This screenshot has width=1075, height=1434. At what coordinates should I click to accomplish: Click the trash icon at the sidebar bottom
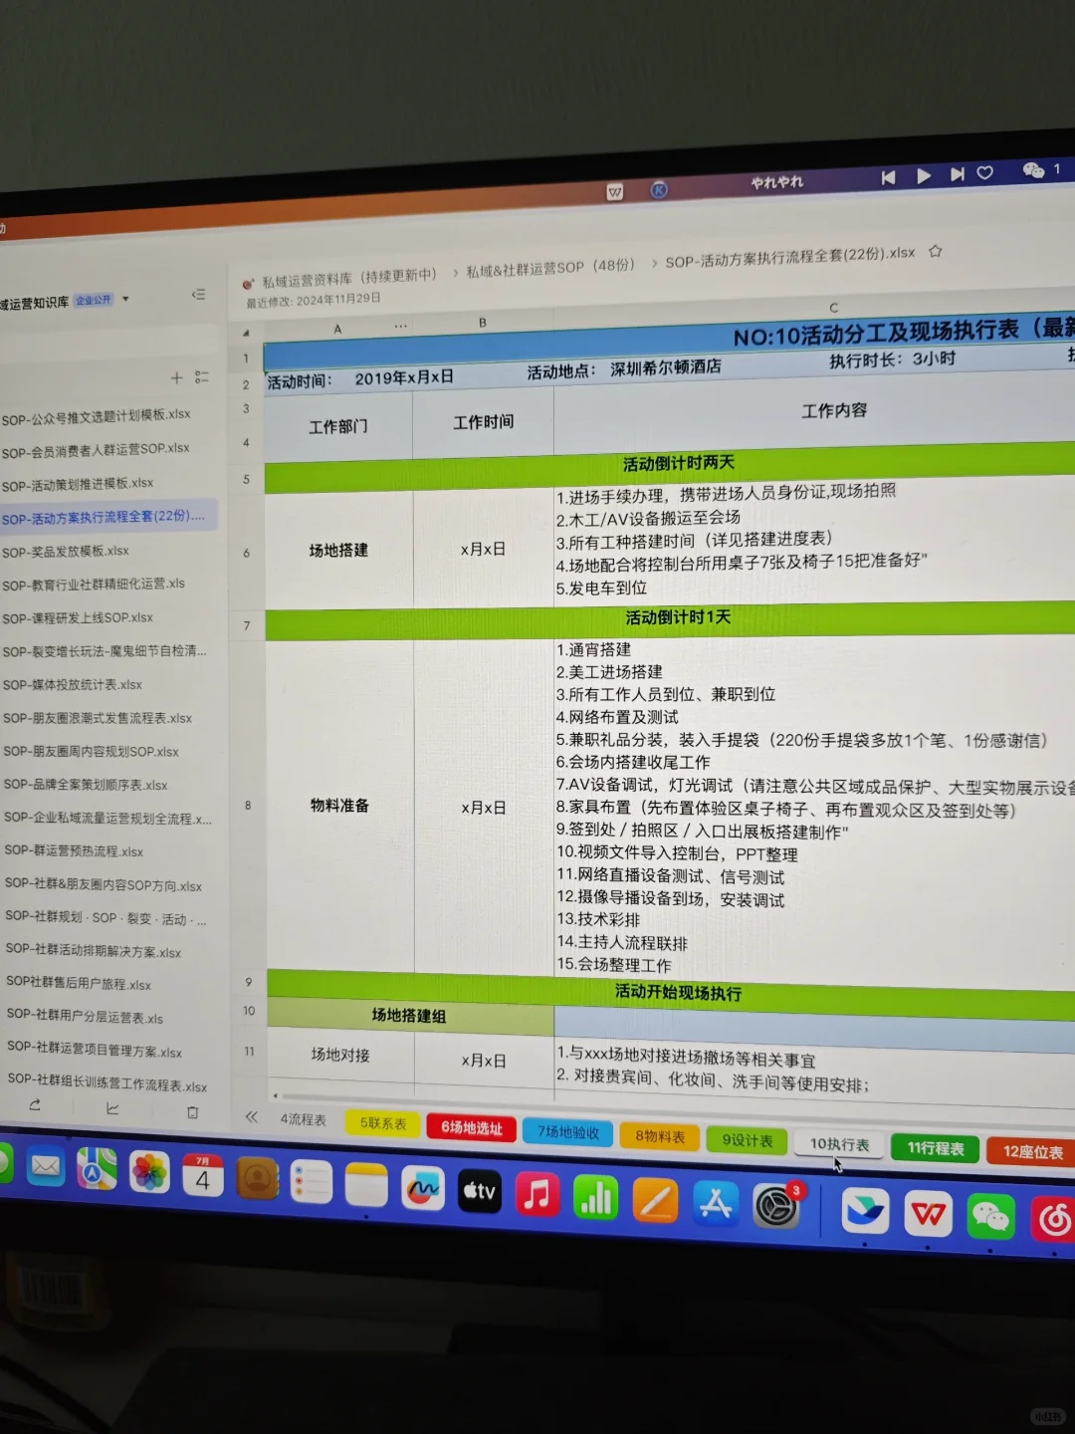tap(192, 1111)
